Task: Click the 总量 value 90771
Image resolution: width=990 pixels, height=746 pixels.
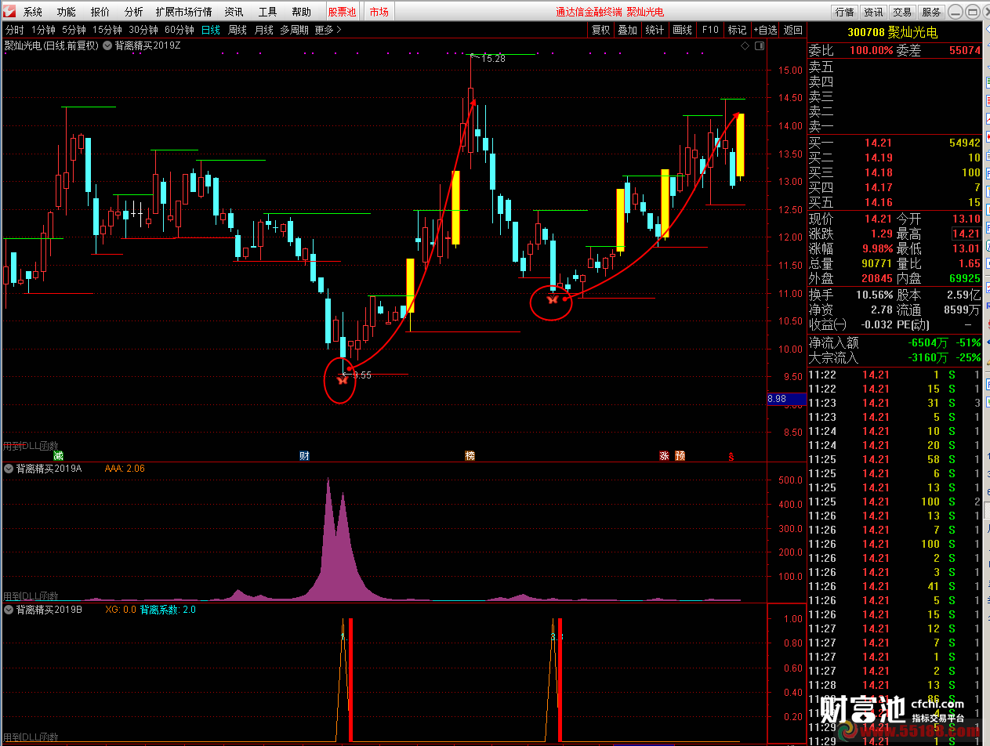Action: click(x=878, y=264)
